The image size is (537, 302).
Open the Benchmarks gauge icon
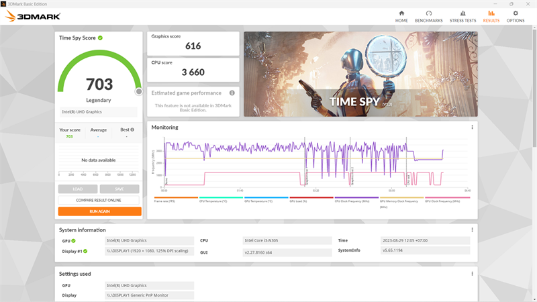click(x=429, y=13)
